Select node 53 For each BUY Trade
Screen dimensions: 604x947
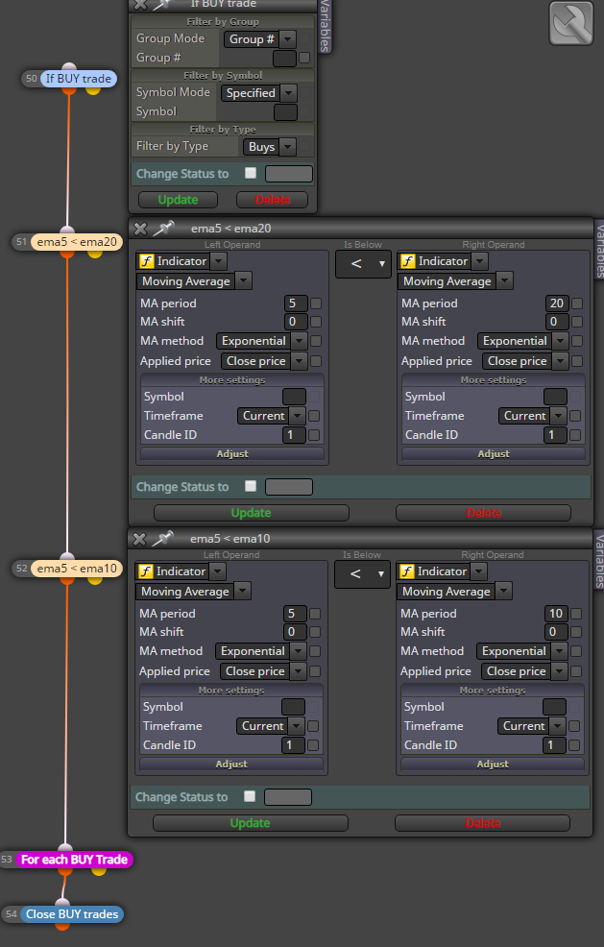74,860
